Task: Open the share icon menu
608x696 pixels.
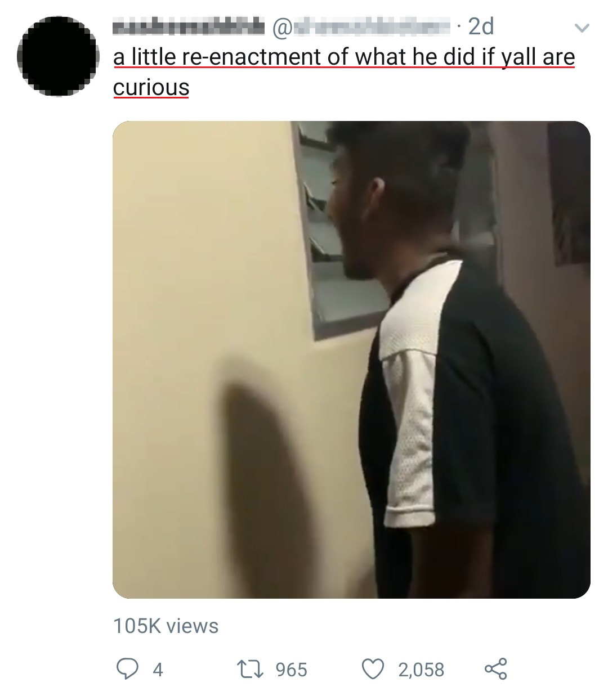Action: point(495,668)
